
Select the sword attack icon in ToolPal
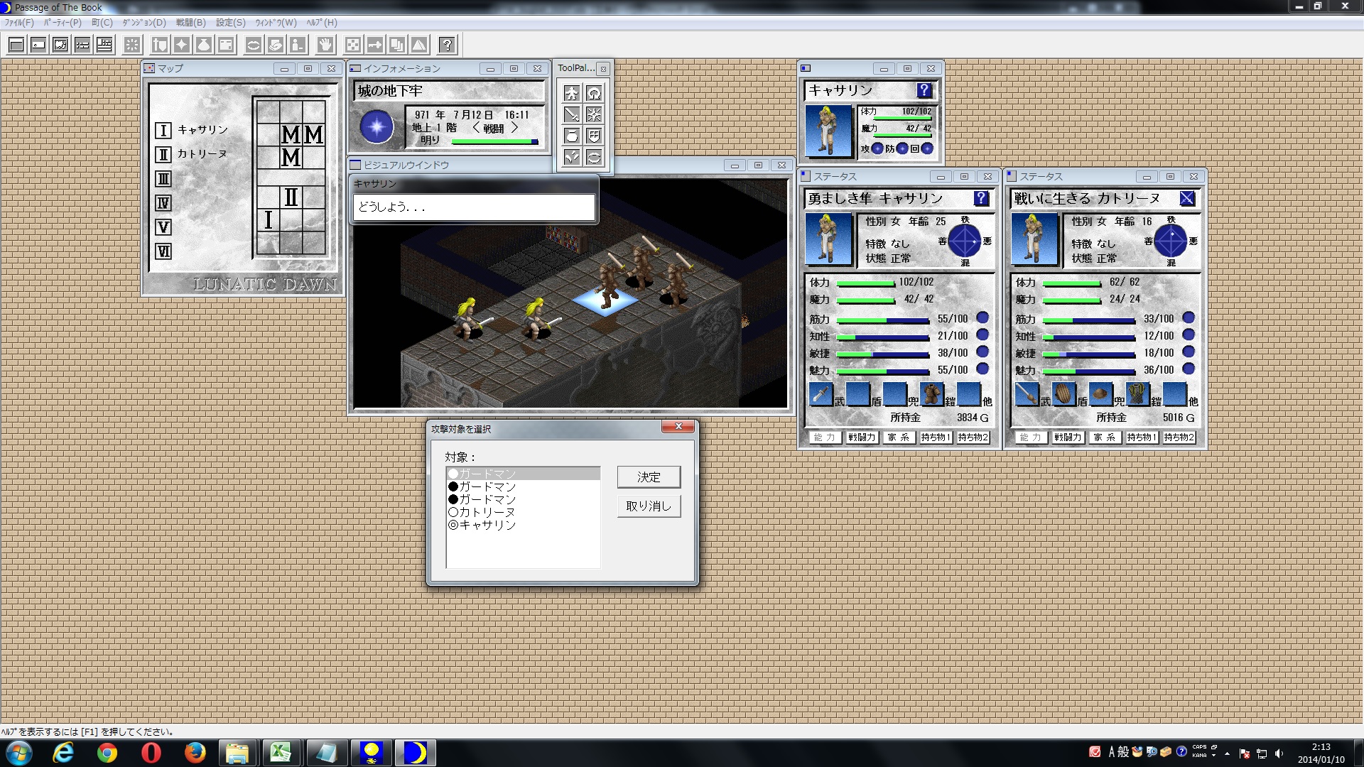pyautogui.click(x=571, y=114)
